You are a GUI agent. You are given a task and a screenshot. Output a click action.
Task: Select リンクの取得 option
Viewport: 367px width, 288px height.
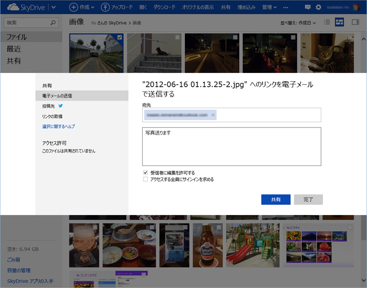(x=52, y=116)
